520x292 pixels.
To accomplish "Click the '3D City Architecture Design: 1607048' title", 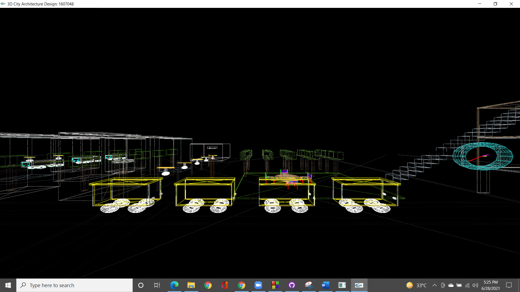I will click(40, 4).
